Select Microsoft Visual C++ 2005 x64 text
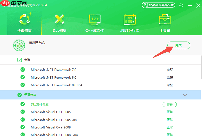 54,120
